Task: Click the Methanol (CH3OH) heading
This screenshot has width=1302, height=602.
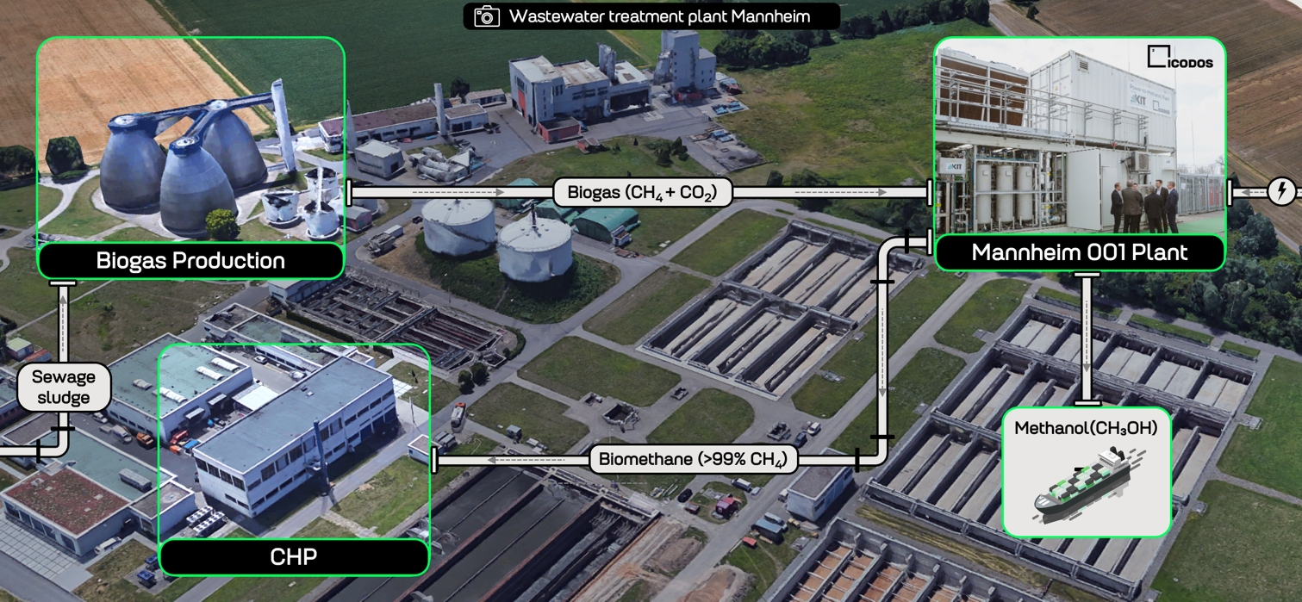Action: pos(1086,428)
